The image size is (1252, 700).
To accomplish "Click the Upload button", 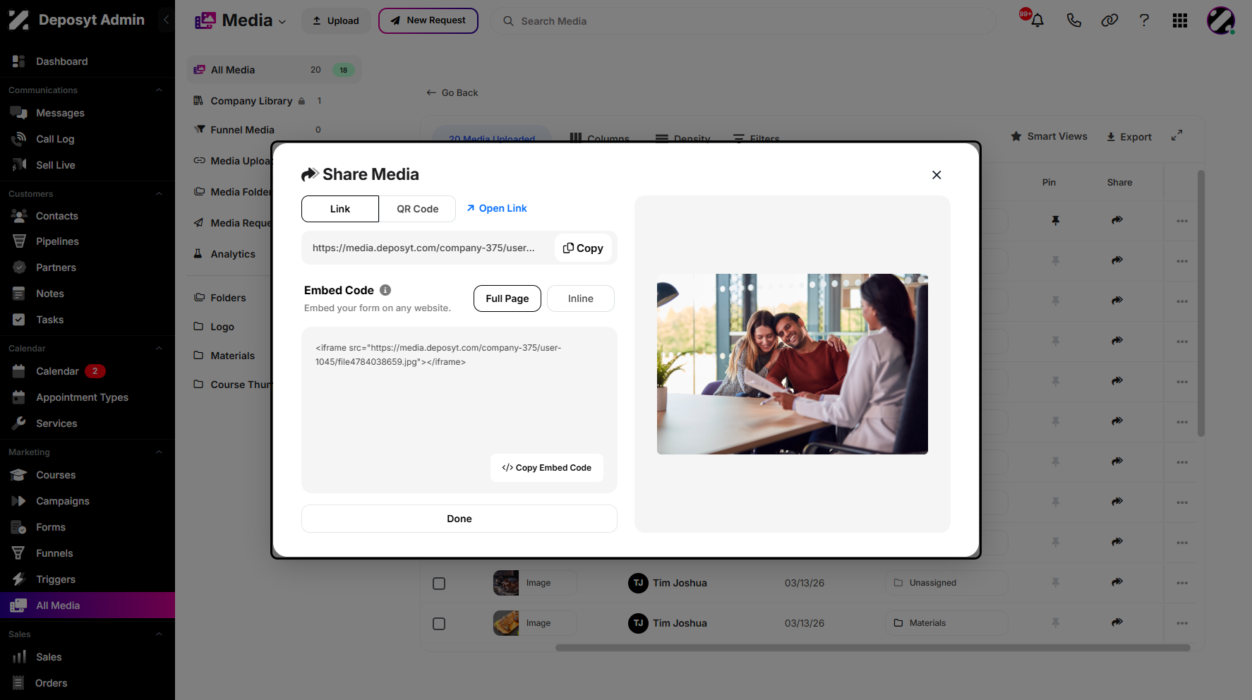I will pos(336,21).
